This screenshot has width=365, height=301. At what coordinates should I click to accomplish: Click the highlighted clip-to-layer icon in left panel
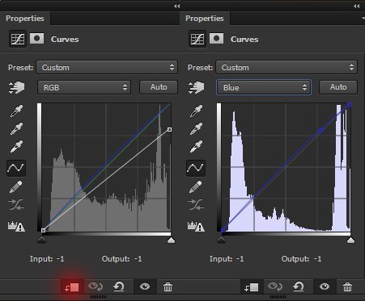(72, 287)
